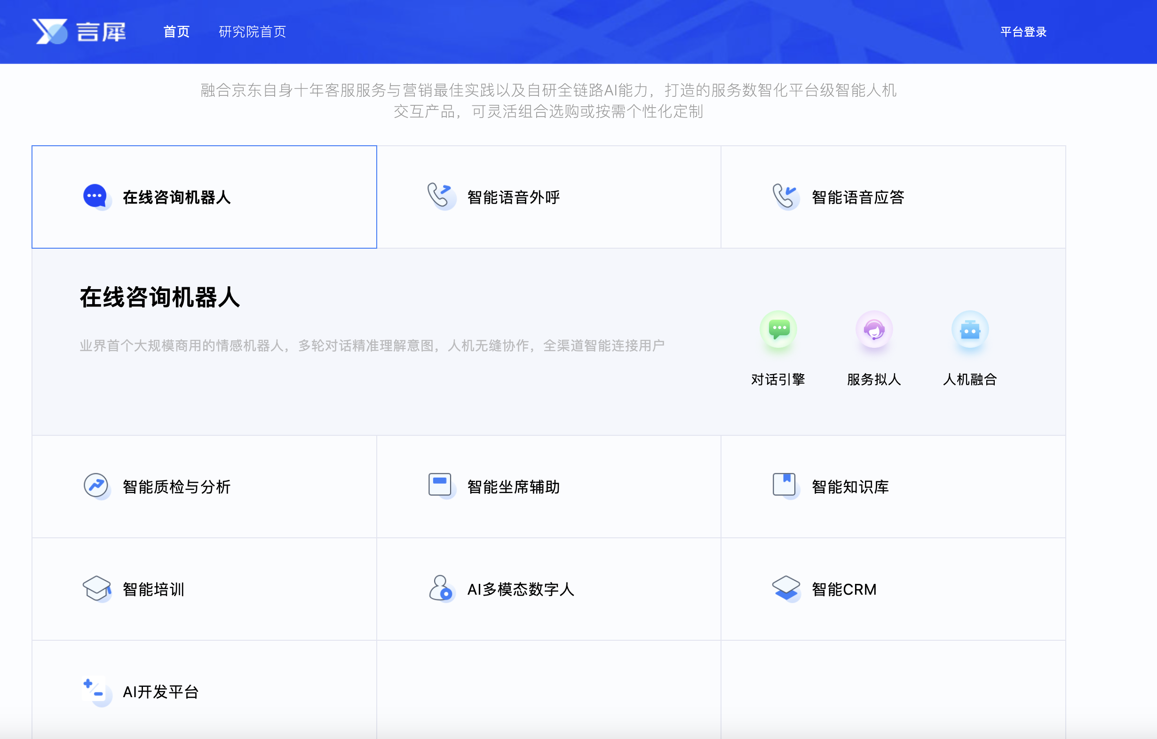
Task: Select the 智能语音外呼 product tab
Action: (x=513, y=197)
